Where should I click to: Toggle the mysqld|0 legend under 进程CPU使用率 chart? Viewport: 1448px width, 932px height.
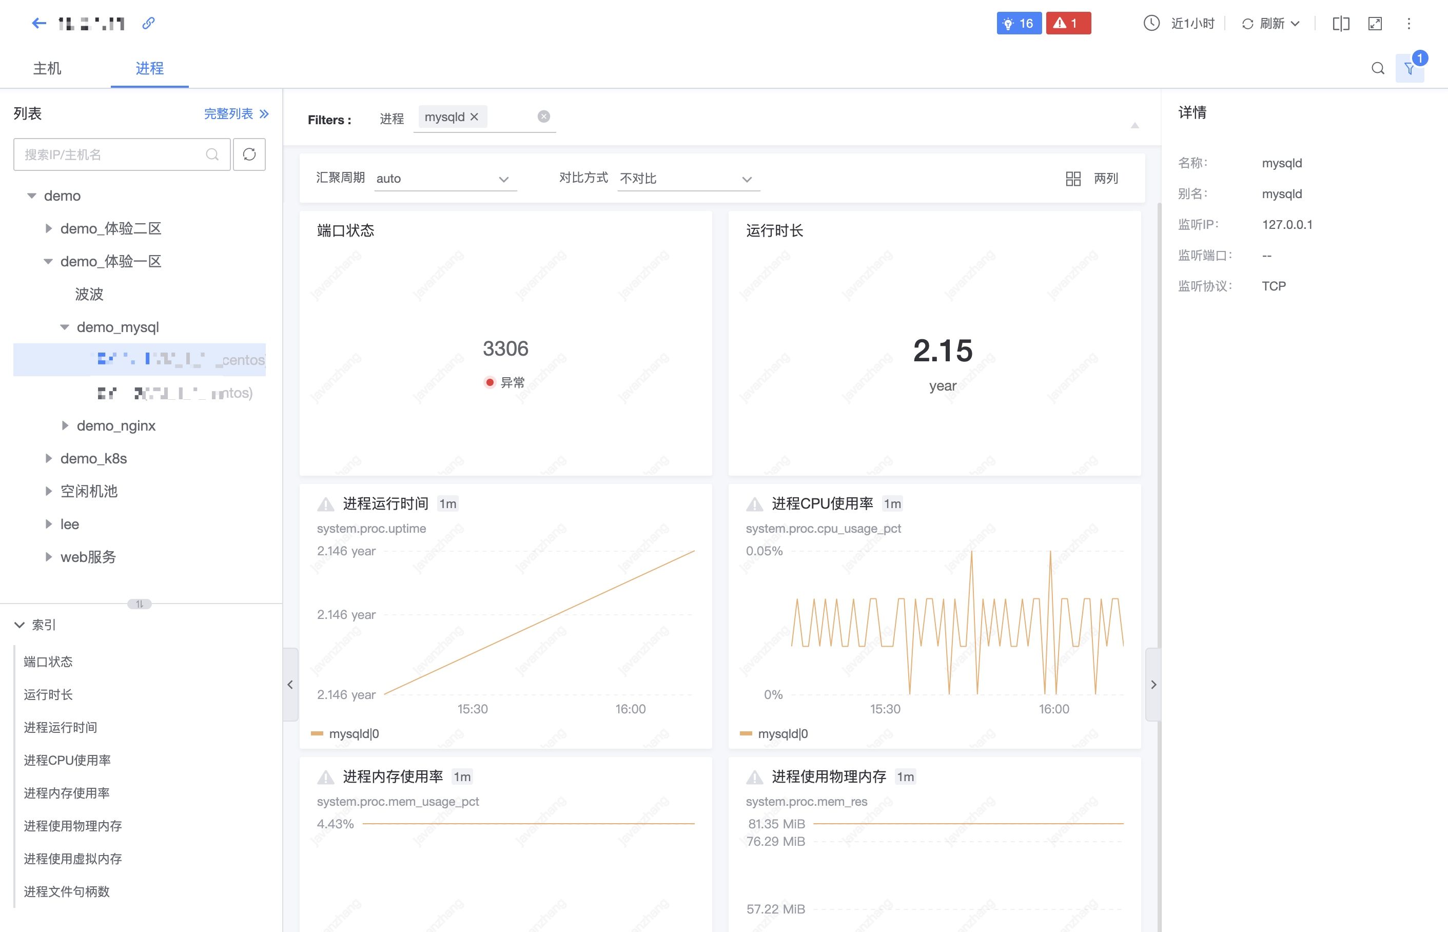point(782,733)
